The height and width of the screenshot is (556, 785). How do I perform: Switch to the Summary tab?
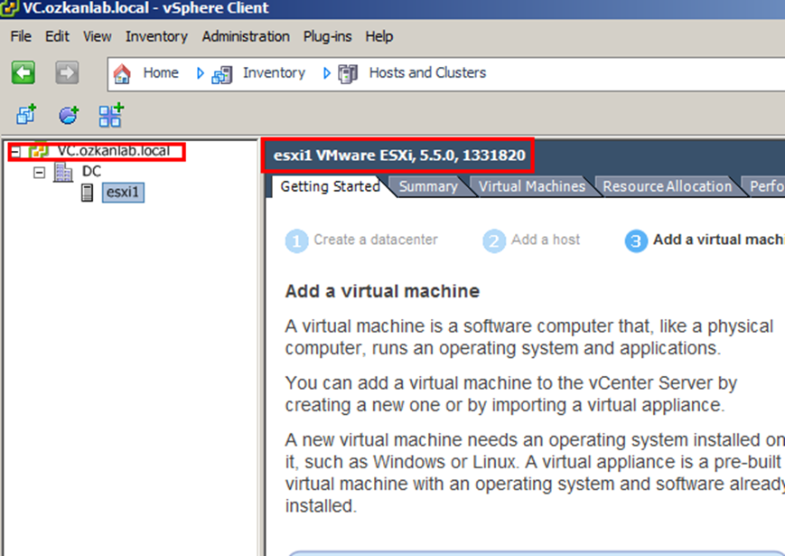(x=428, y=186)
